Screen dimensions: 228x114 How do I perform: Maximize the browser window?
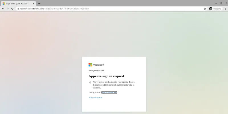(x=221, y=3)
